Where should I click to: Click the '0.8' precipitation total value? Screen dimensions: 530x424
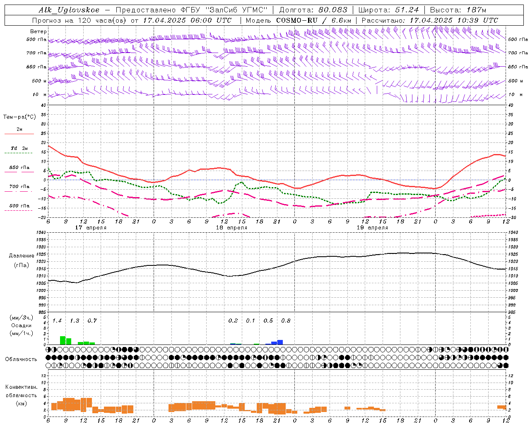286,320
